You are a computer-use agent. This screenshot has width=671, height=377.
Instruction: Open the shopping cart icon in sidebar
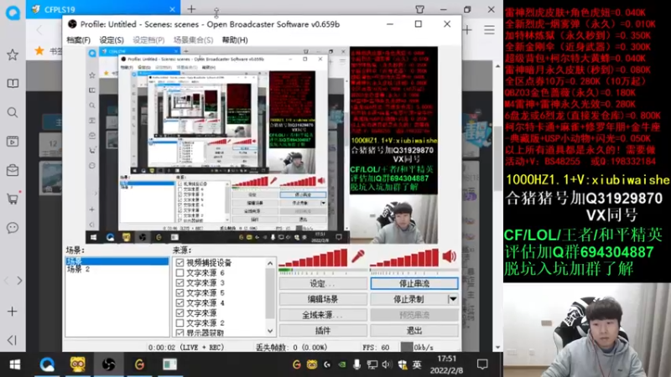(13, 199)
